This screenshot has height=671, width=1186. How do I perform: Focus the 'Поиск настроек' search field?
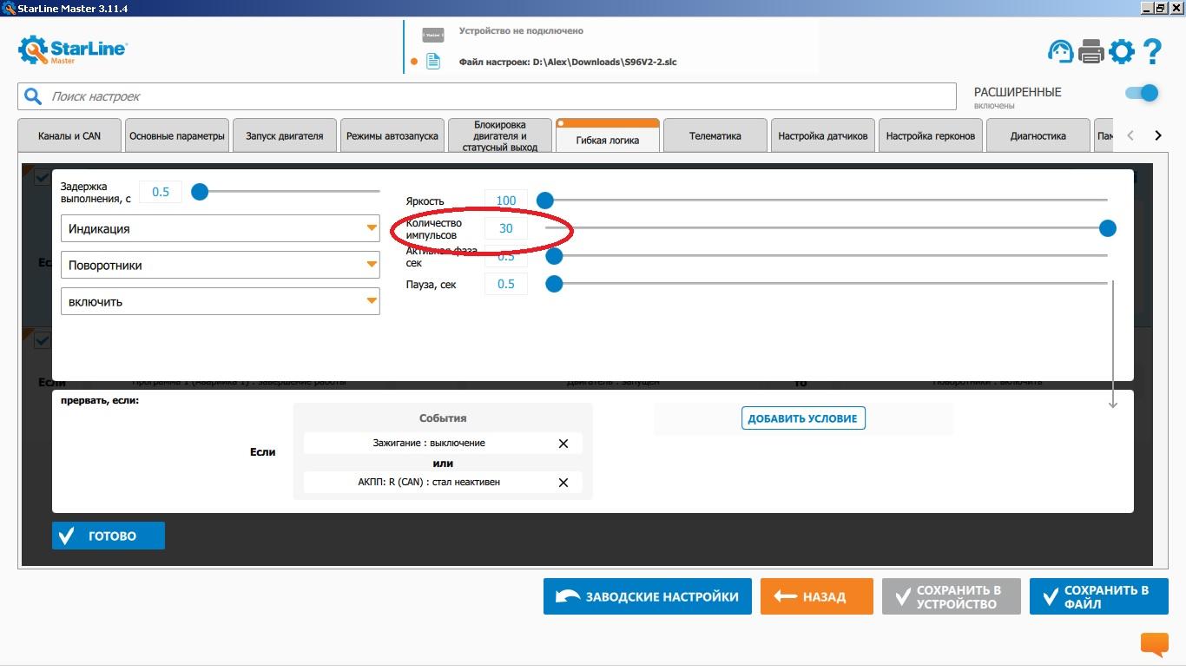pos(486,96)
